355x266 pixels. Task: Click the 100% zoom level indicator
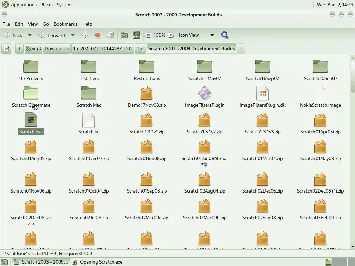[x=159, y=35]
